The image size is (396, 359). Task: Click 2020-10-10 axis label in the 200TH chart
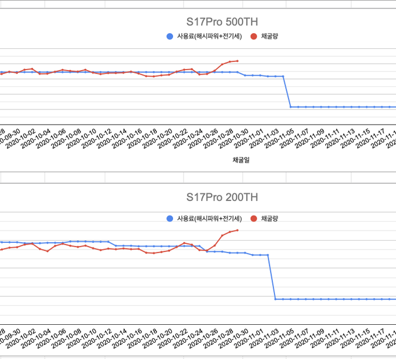coord(82,338)
